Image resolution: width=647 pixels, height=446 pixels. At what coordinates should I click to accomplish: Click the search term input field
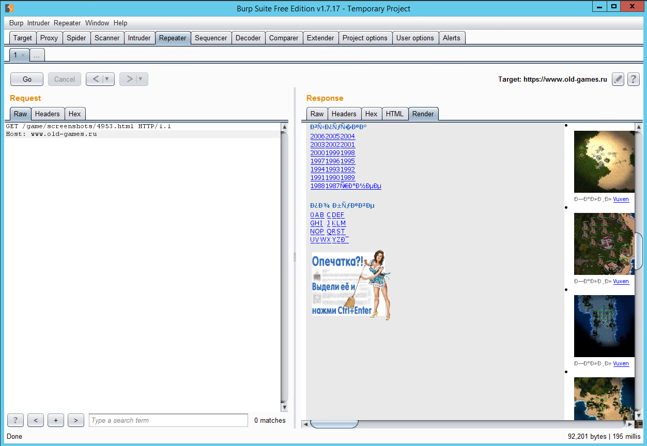click(168, 420)
